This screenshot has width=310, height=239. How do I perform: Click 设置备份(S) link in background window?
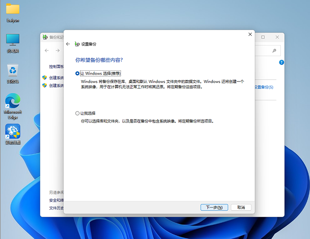(x=264, y=87)
